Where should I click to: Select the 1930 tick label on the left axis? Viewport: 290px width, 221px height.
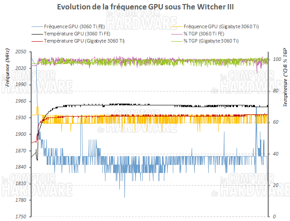[x=21, y=117]
